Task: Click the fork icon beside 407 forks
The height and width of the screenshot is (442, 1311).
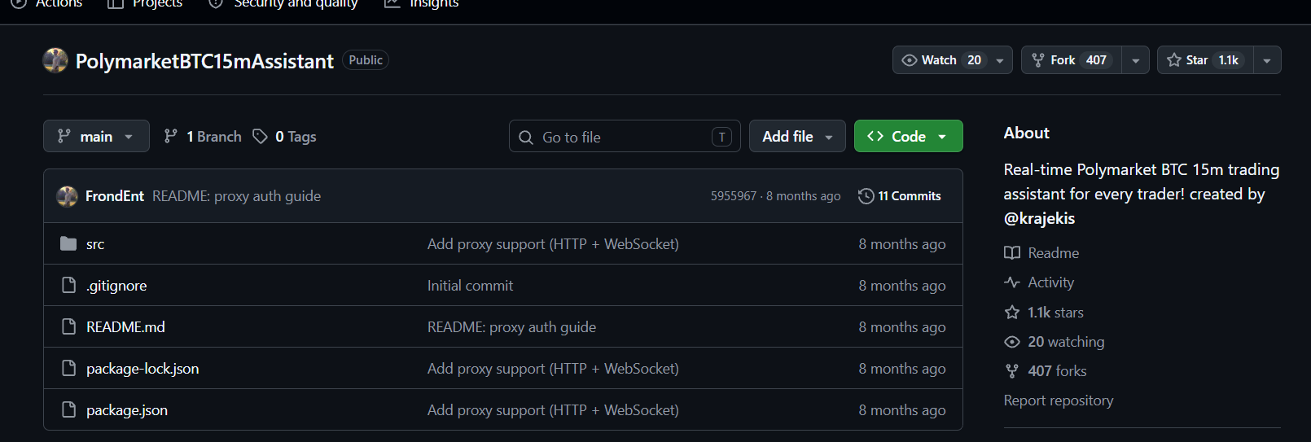Action: click(1012, 371)
